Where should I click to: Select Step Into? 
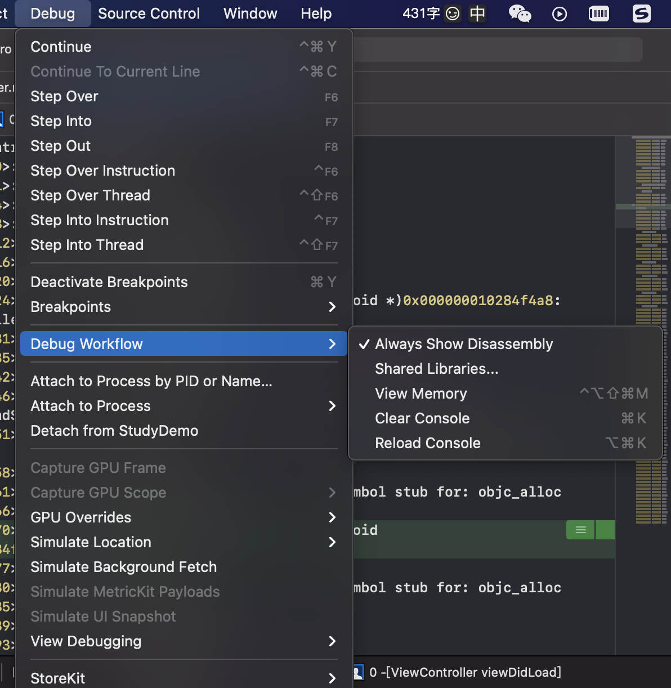tap(184, 121)
